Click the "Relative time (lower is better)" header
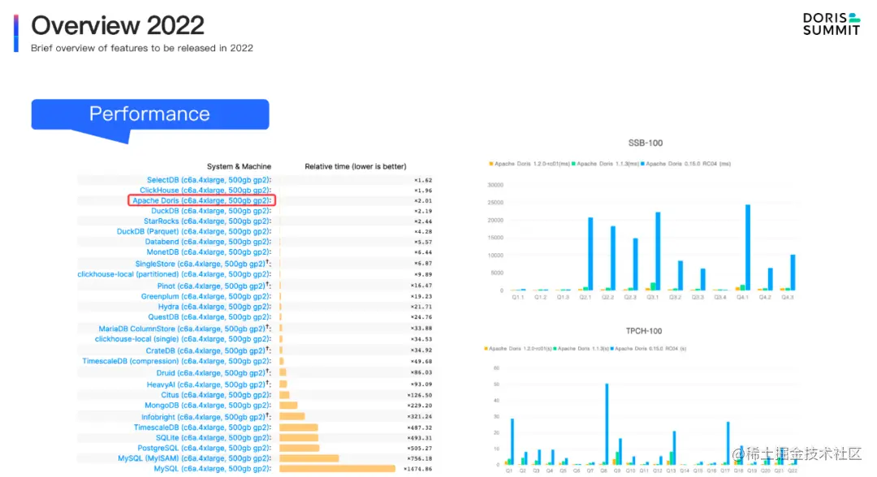 [x=355, y=166]
